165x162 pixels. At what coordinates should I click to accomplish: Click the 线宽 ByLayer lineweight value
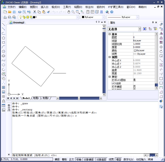pyautogui.click(x=144, y=54)
